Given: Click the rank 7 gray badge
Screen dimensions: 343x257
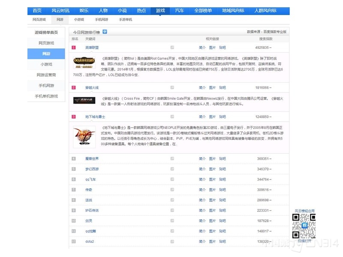Looking at the screenshot, I should click(x=74, y=190).
